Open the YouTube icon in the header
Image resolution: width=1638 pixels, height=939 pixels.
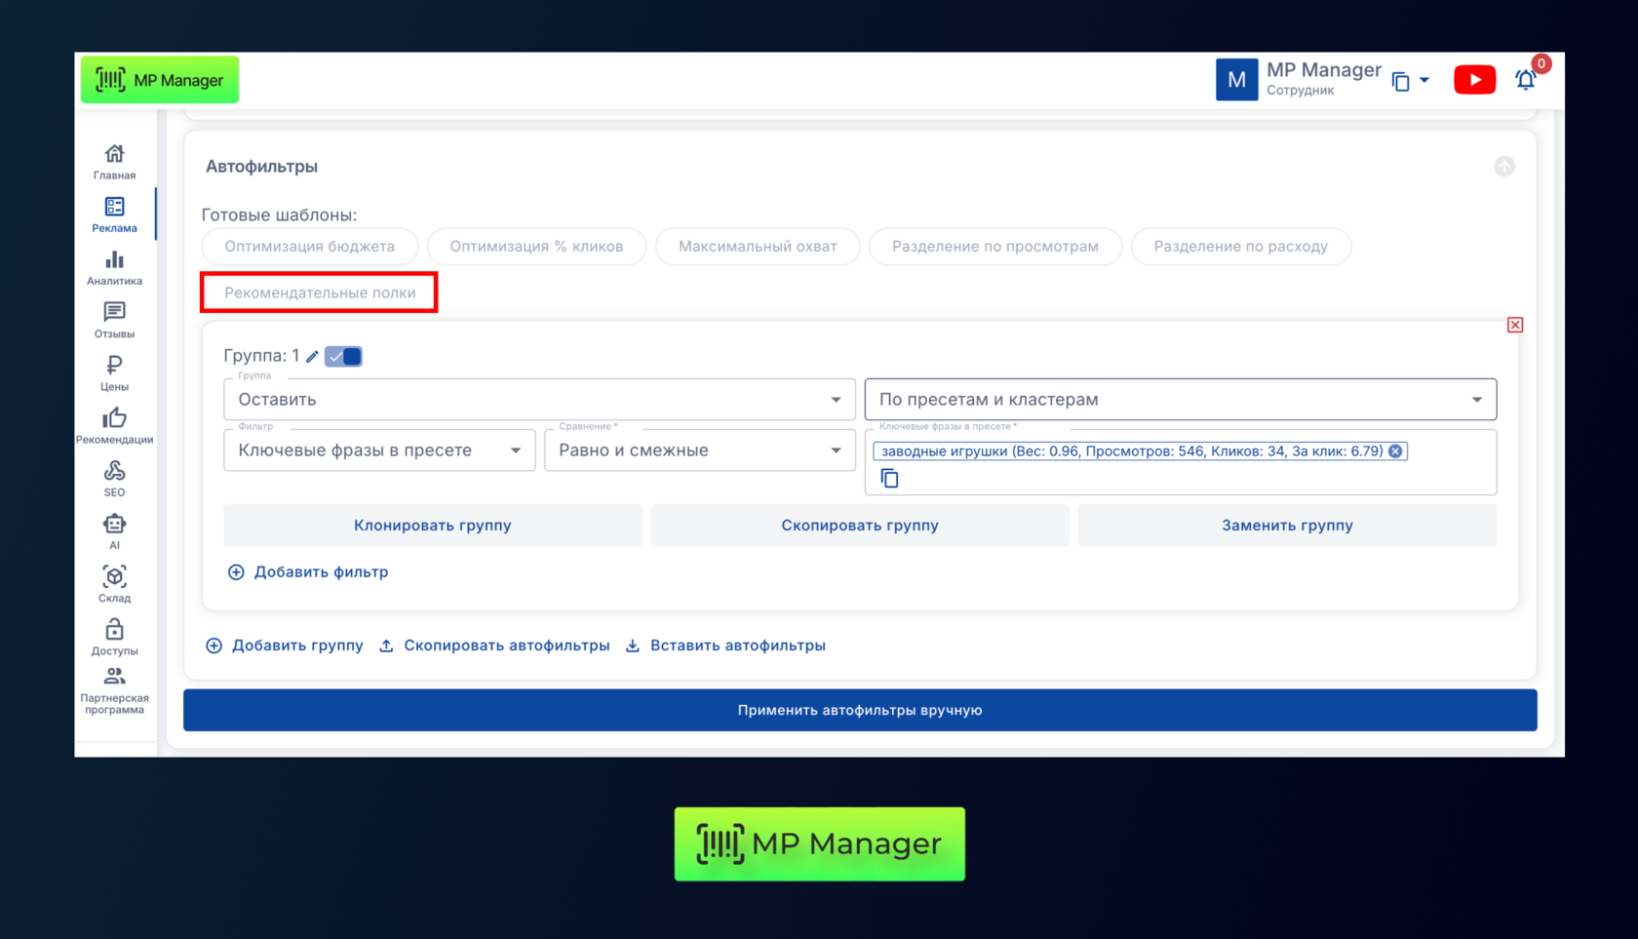1473,80
